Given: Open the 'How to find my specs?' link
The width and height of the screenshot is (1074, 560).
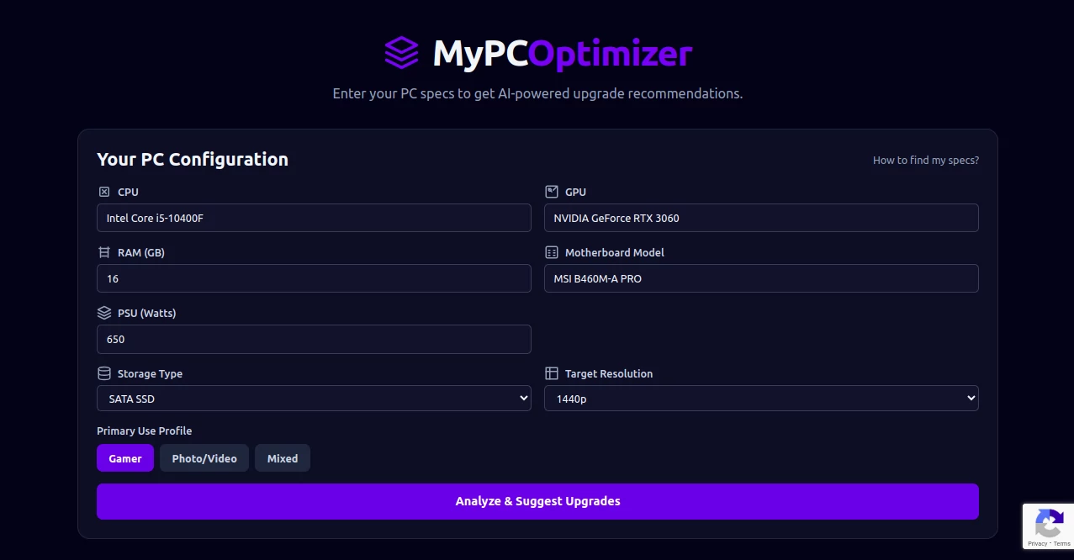Looking at the screenshot, I should (925, 160).
